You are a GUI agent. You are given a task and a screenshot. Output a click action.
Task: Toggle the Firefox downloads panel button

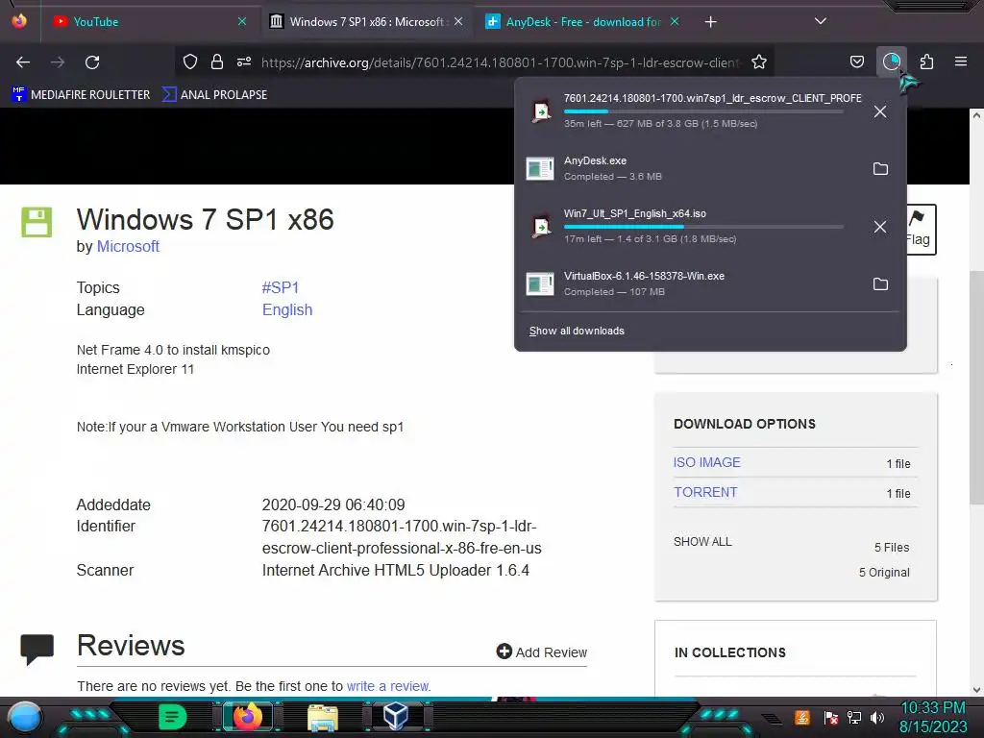(x=891, y=61)
